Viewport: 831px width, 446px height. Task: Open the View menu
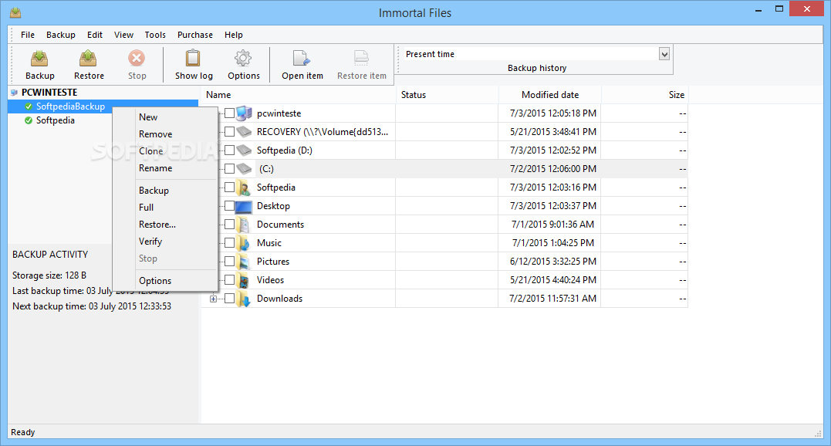click(x=123, y=35)
